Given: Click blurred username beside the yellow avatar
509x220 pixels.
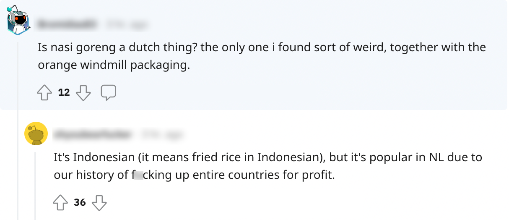Looking at the screenshot, I should click(93, 135).
